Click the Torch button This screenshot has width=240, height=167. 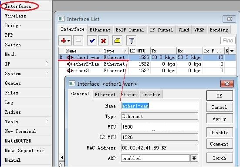pyautogui.click(x=220, y=158)
